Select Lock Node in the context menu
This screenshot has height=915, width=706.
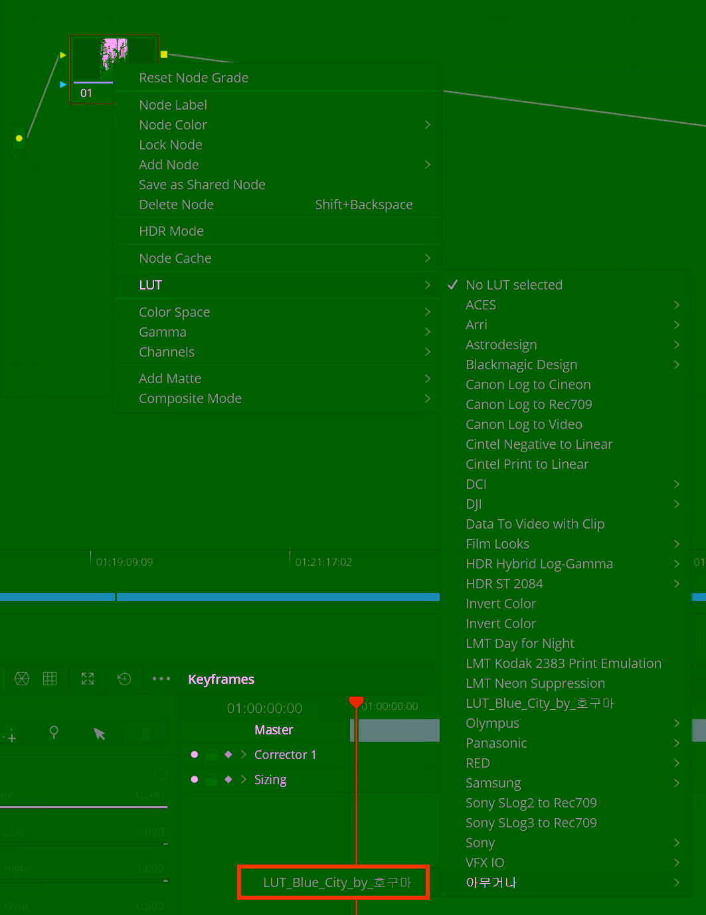tap(278, 145)
